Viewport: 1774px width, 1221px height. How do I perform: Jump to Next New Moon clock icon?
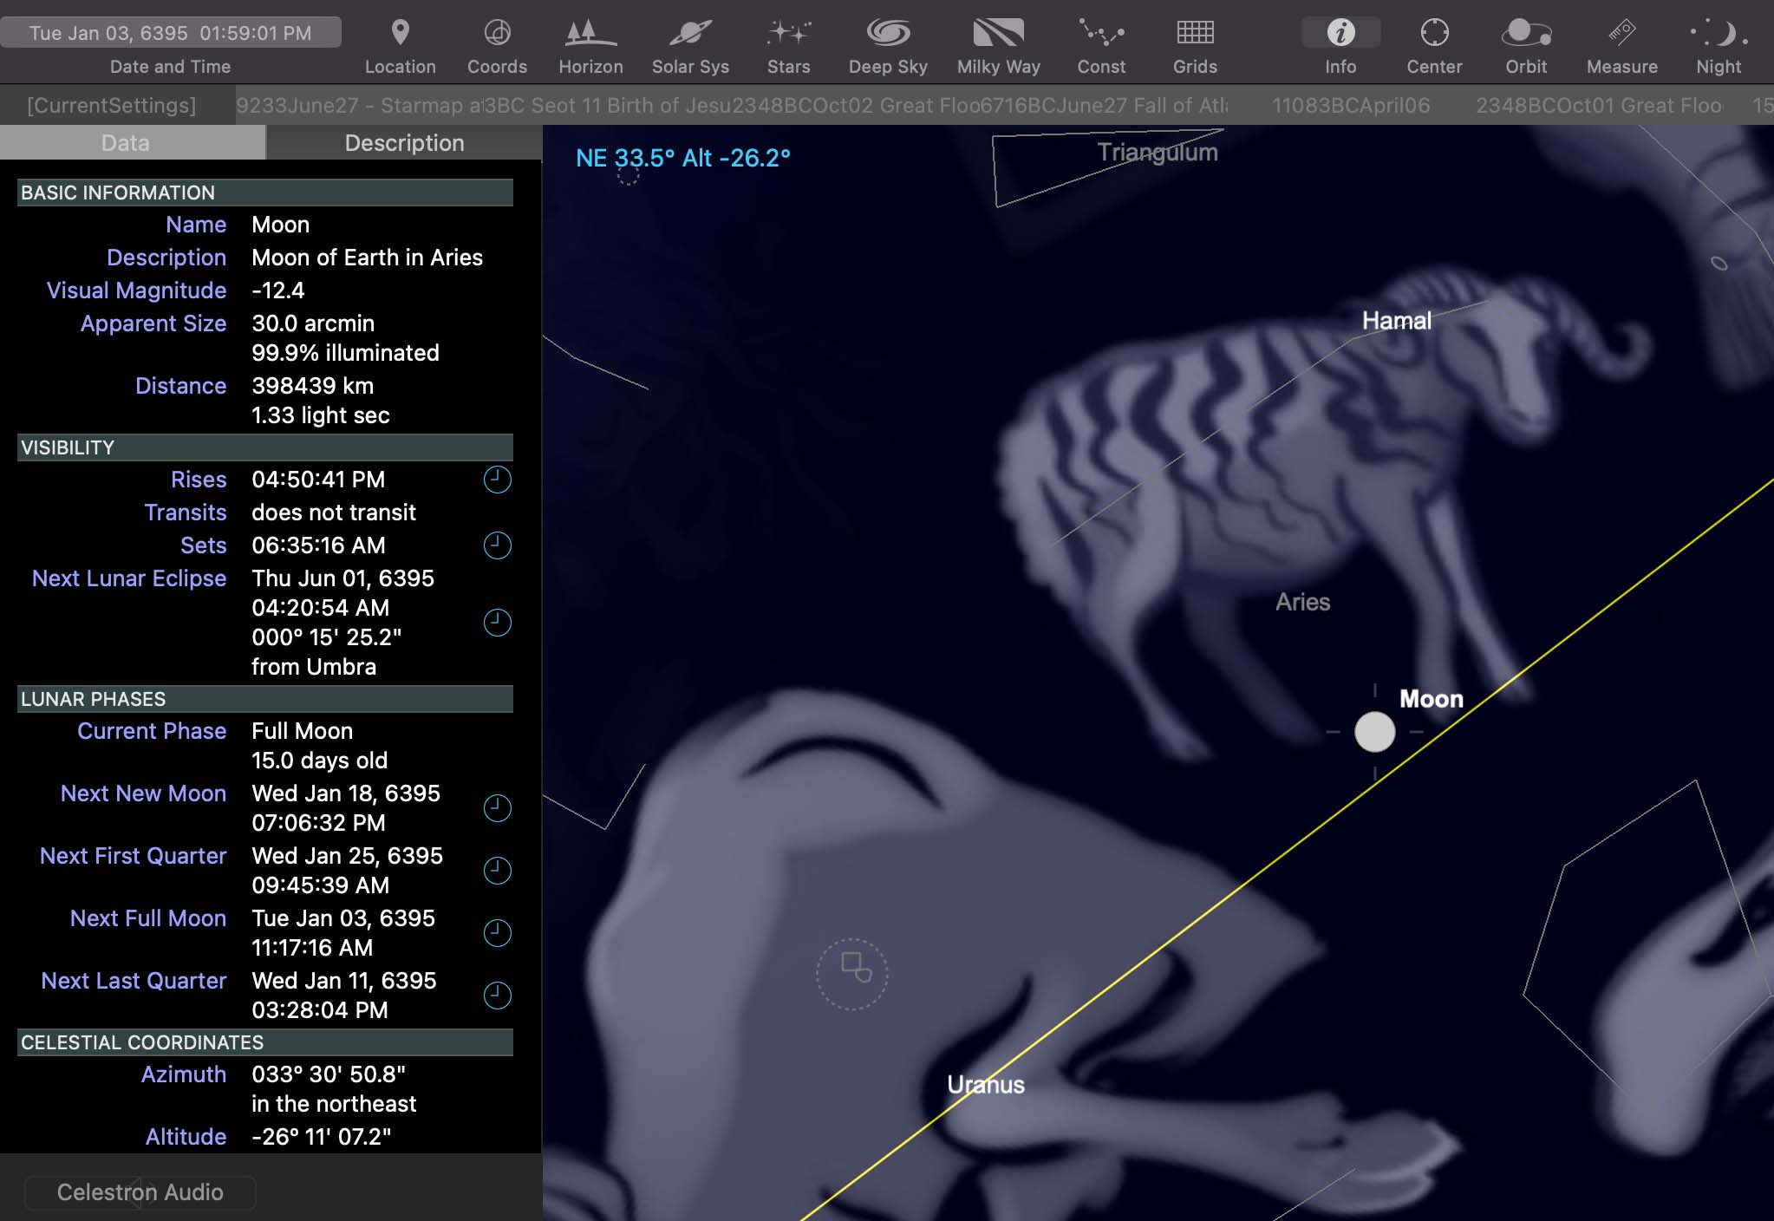(497, 808)
